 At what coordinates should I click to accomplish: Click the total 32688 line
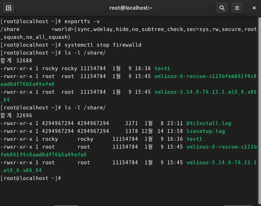(x=16, y=61)
